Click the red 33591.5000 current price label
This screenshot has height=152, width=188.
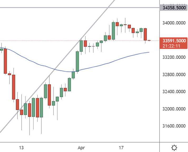173,41
